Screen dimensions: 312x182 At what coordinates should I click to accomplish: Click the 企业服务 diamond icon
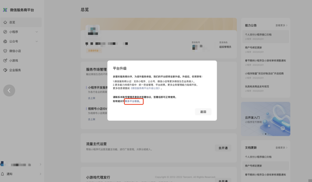(5, 70)
